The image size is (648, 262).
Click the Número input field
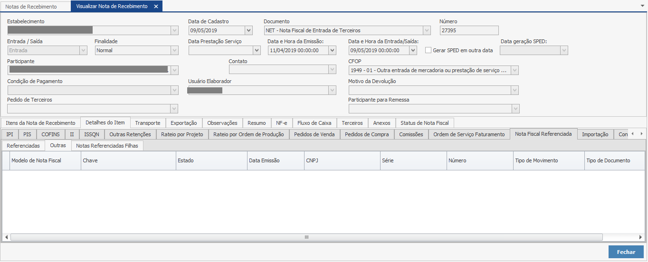point(469,30)
